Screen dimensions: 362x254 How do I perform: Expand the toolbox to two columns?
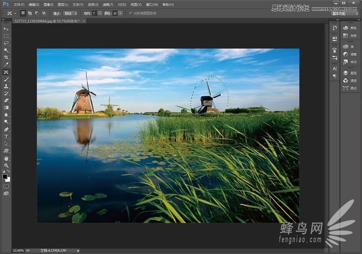(3, 20)
